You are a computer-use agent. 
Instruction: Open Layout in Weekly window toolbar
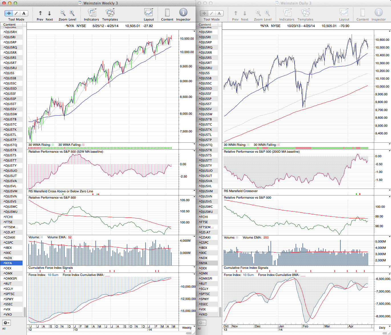pyautogui.click(x=149, y=13)
